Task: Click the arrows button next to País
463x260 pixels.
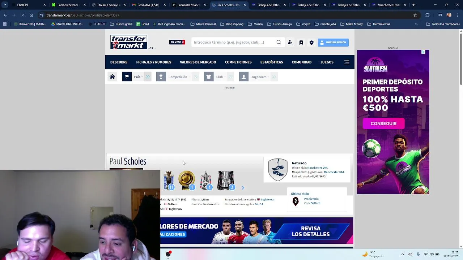Action: click(x=148, y=77)
